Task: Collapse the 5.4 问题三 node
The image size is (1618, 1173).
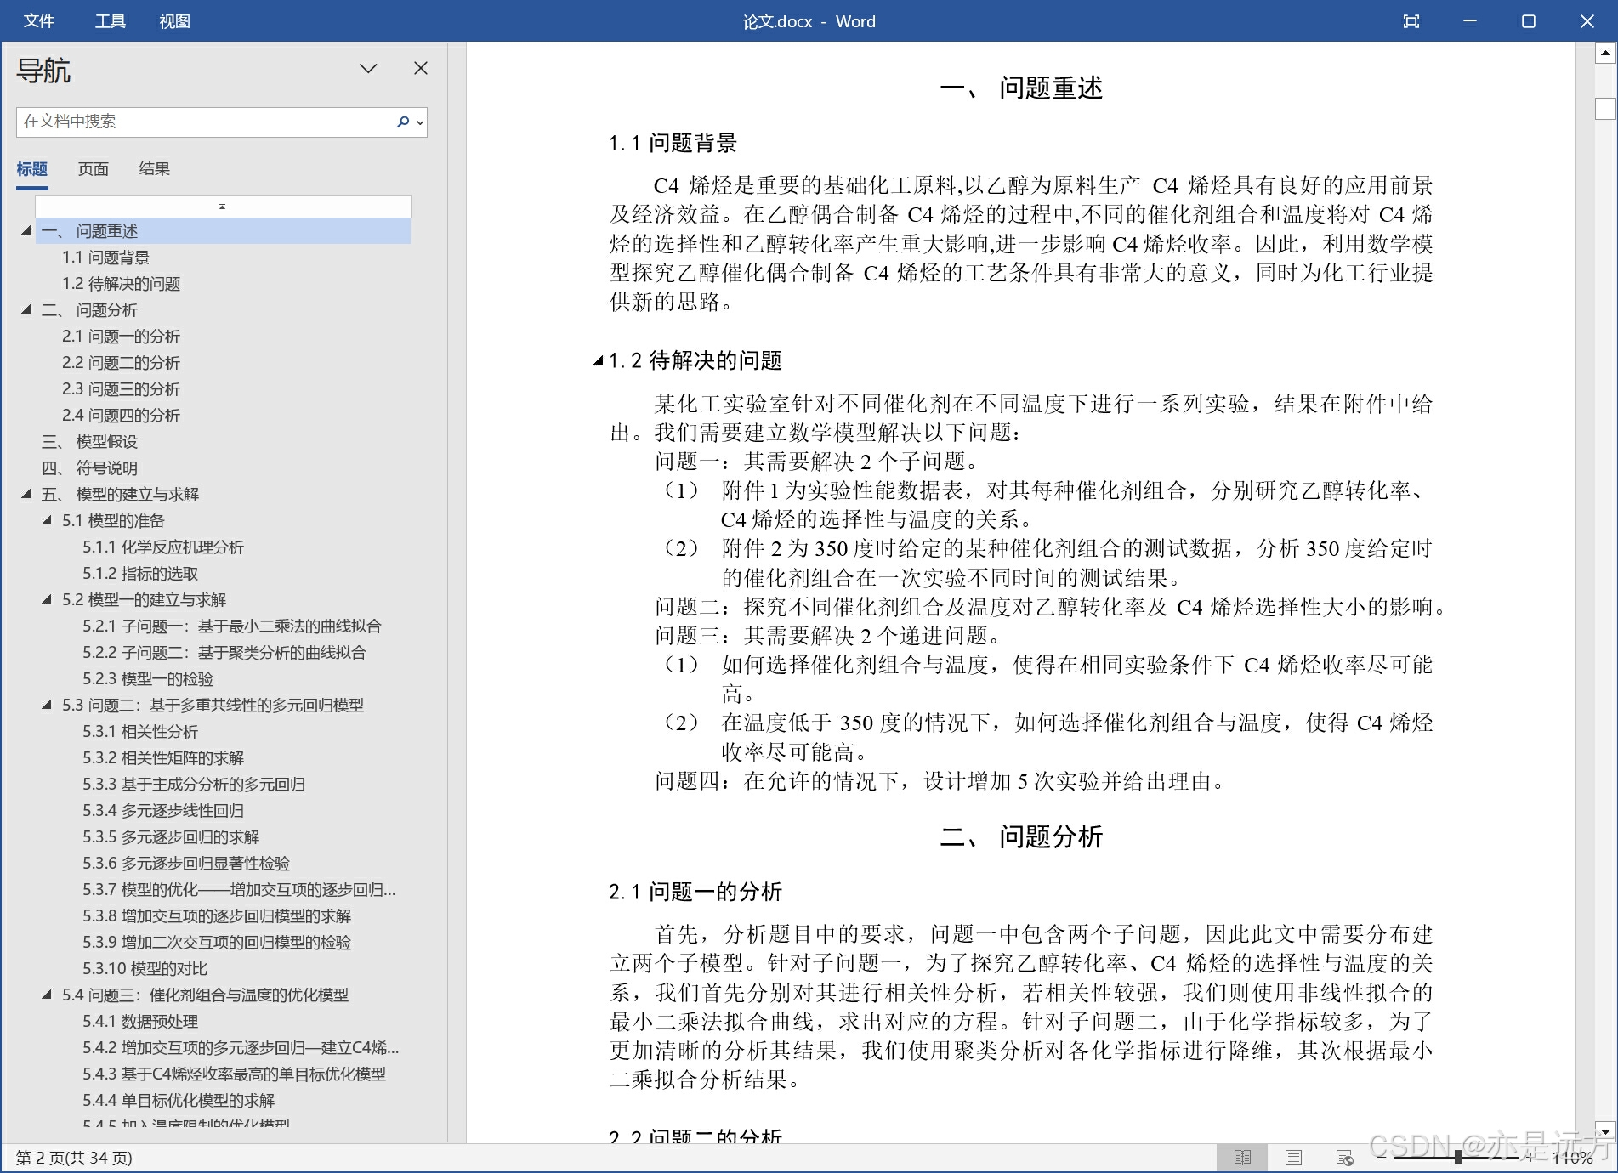Action: 47,994
